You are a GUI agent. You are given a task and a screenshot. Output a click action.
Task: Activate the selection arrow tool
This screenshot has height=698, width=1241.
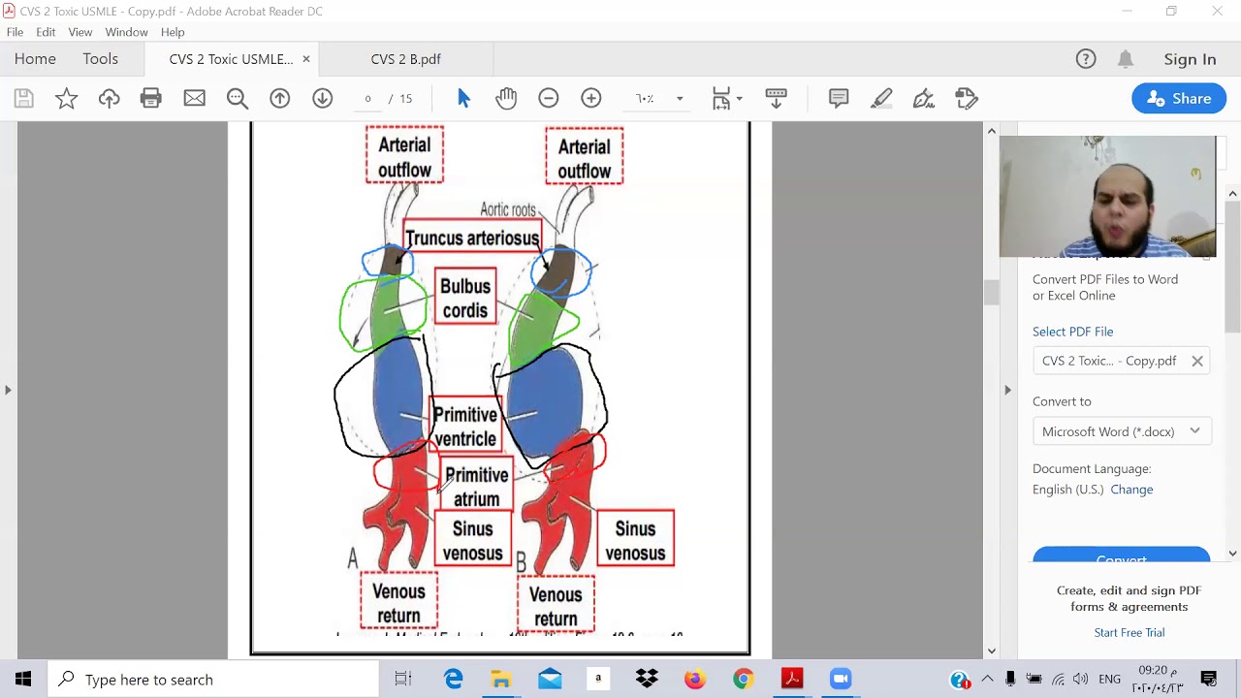463,98
